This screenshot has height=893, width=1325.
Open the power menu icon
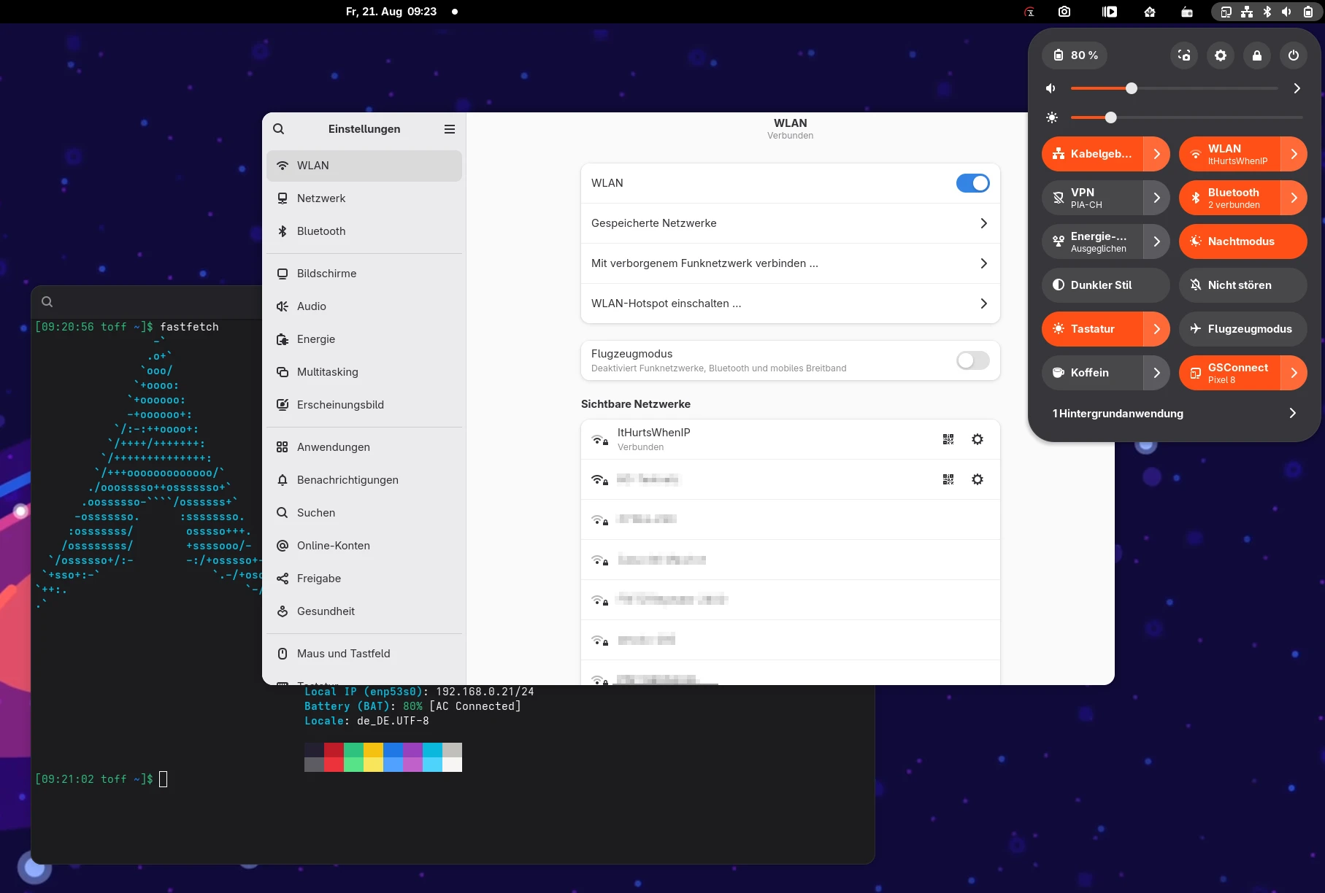tap(1294, 55)
